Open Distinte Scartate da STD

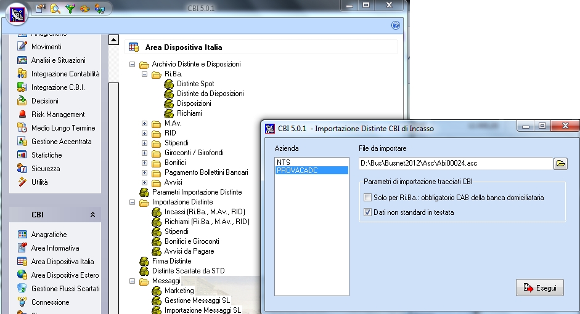click(188, 271)
